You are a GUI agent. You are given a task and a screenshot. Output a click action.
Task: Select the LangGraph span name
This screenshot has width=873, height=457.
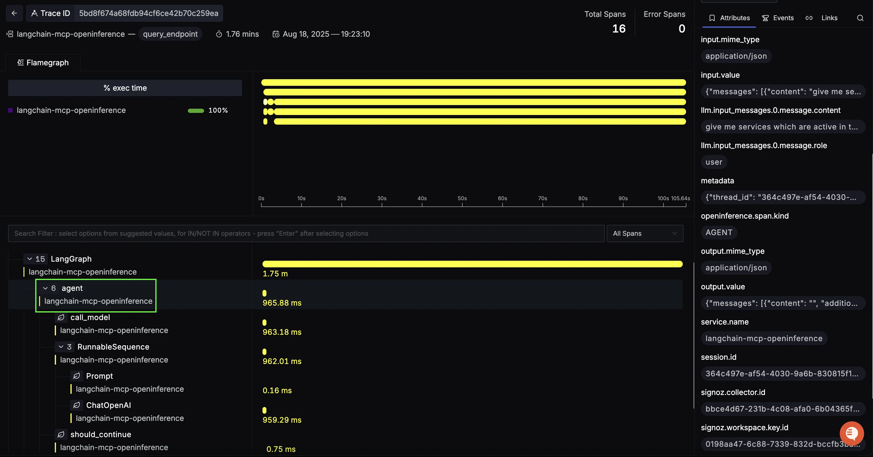pos(71,259)
